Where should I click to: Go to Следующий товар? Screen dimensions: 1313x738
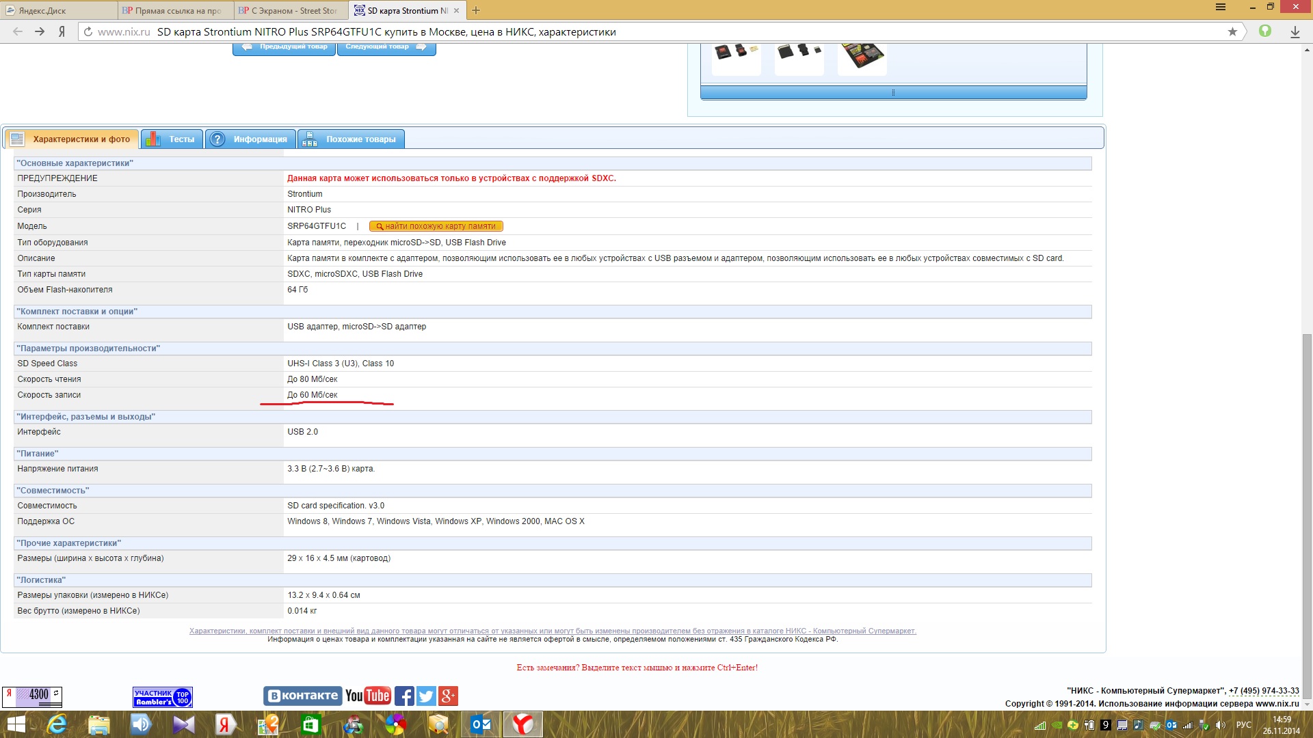point(386,47)
